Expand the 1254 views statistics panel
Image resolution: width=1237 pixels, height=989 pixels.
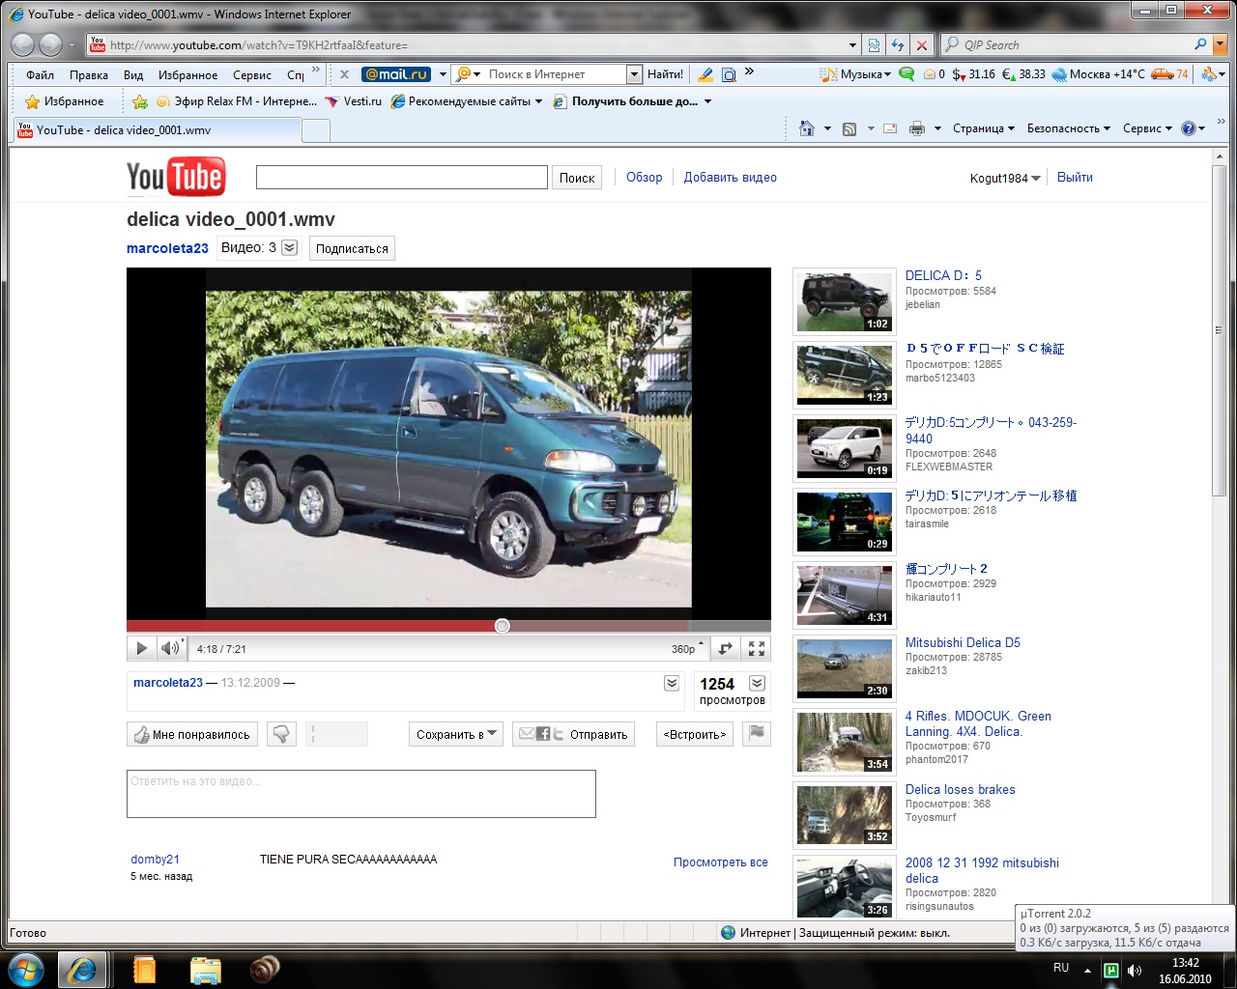click(x=757, y=684)
